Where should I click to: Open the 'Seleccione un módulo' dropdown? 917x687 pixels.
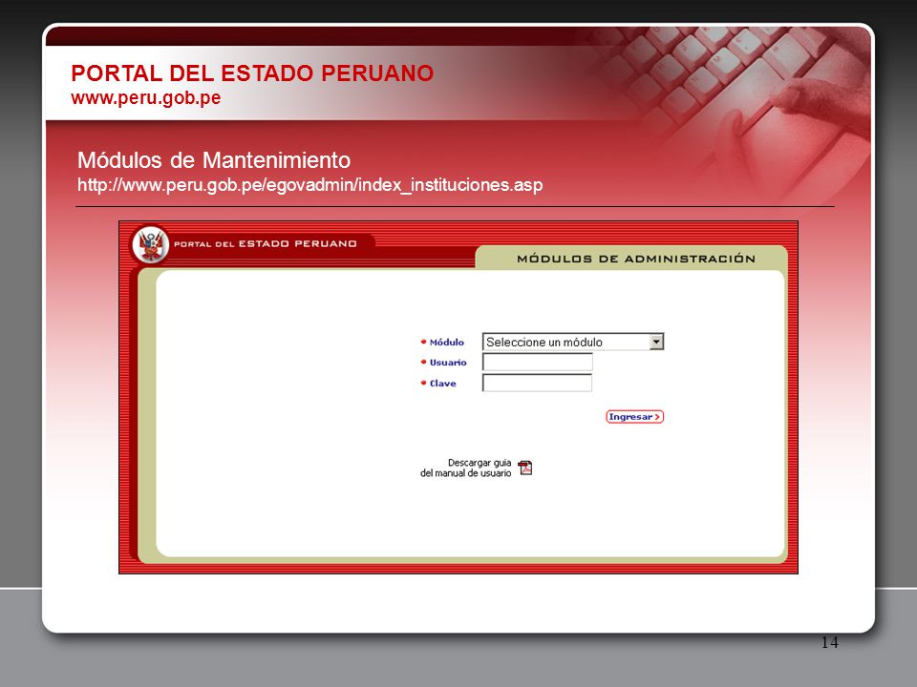pos(572,342)
